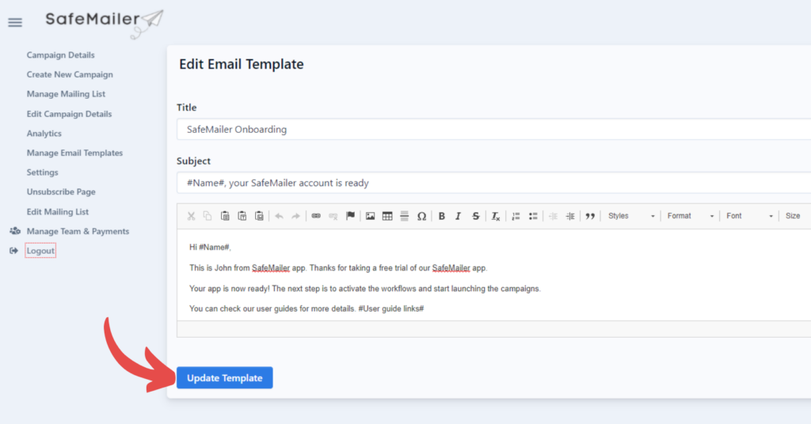The height and width of the screenshot is (424, 811).
Task: Click the Update Template button
Action: pyautogui.click(x=224, y=377)
